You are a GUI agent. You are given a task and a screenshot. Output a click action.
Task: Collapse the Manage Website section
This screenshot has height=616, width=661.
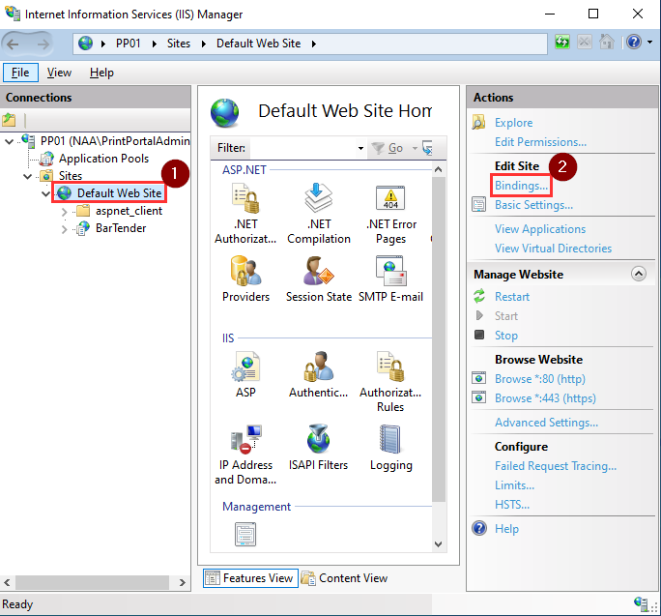[639, 274]
